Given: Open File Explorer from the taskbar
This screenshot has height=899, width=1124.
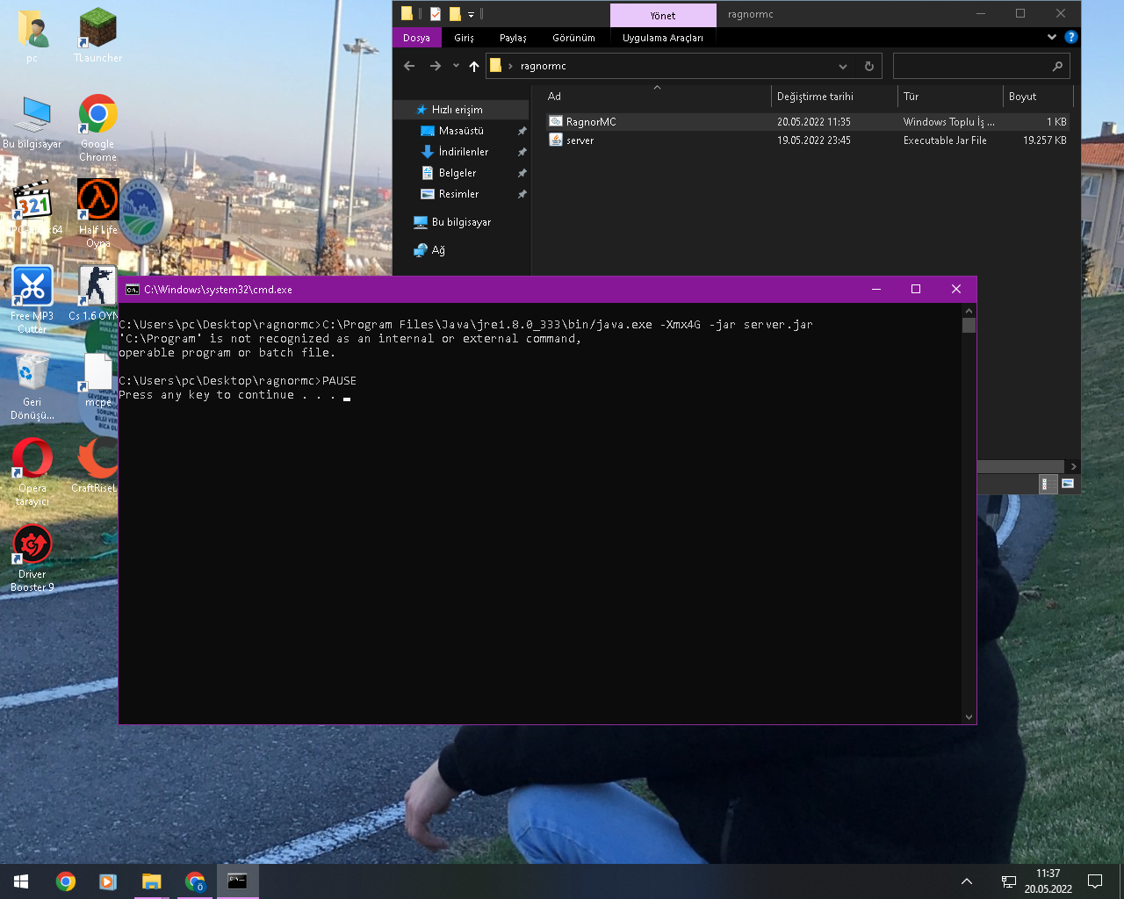Looking at the screenshot, I should (151, 881).
